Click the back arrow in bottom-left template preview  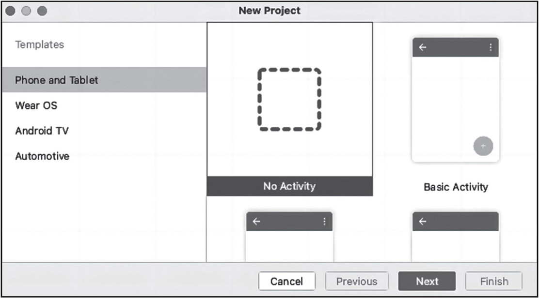coord(256,222)
